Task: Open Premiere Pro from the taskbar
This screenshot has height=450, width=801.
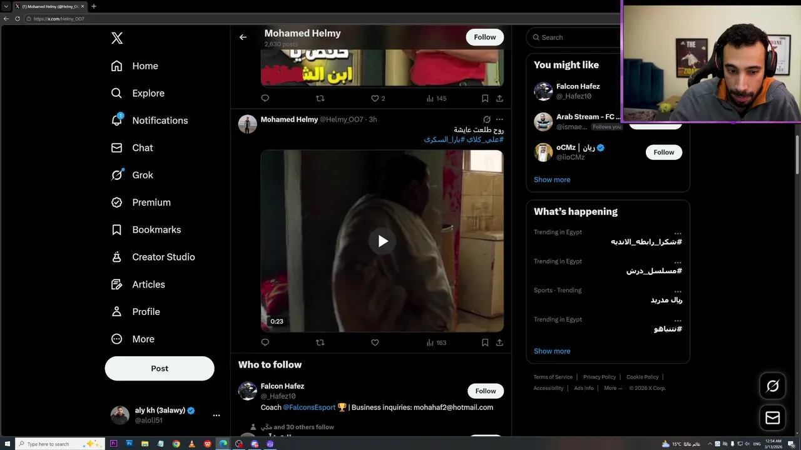Action: (x=114, y=444)
